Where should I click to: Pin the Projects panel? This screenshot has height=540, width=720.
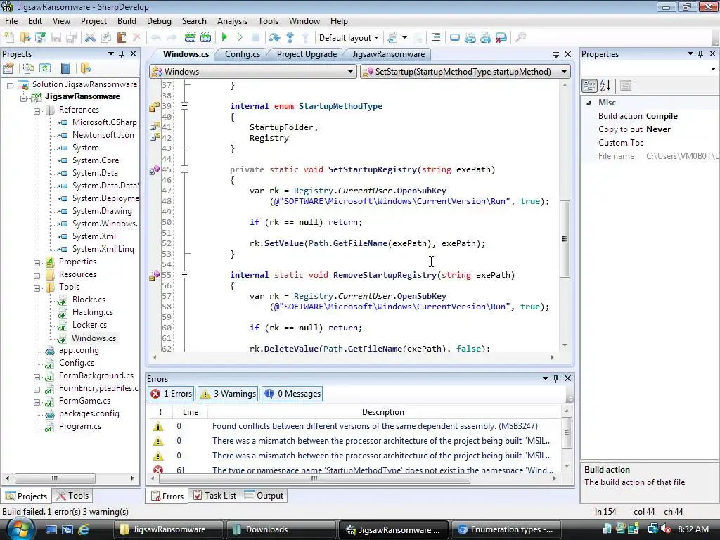[x=121, y=53]
